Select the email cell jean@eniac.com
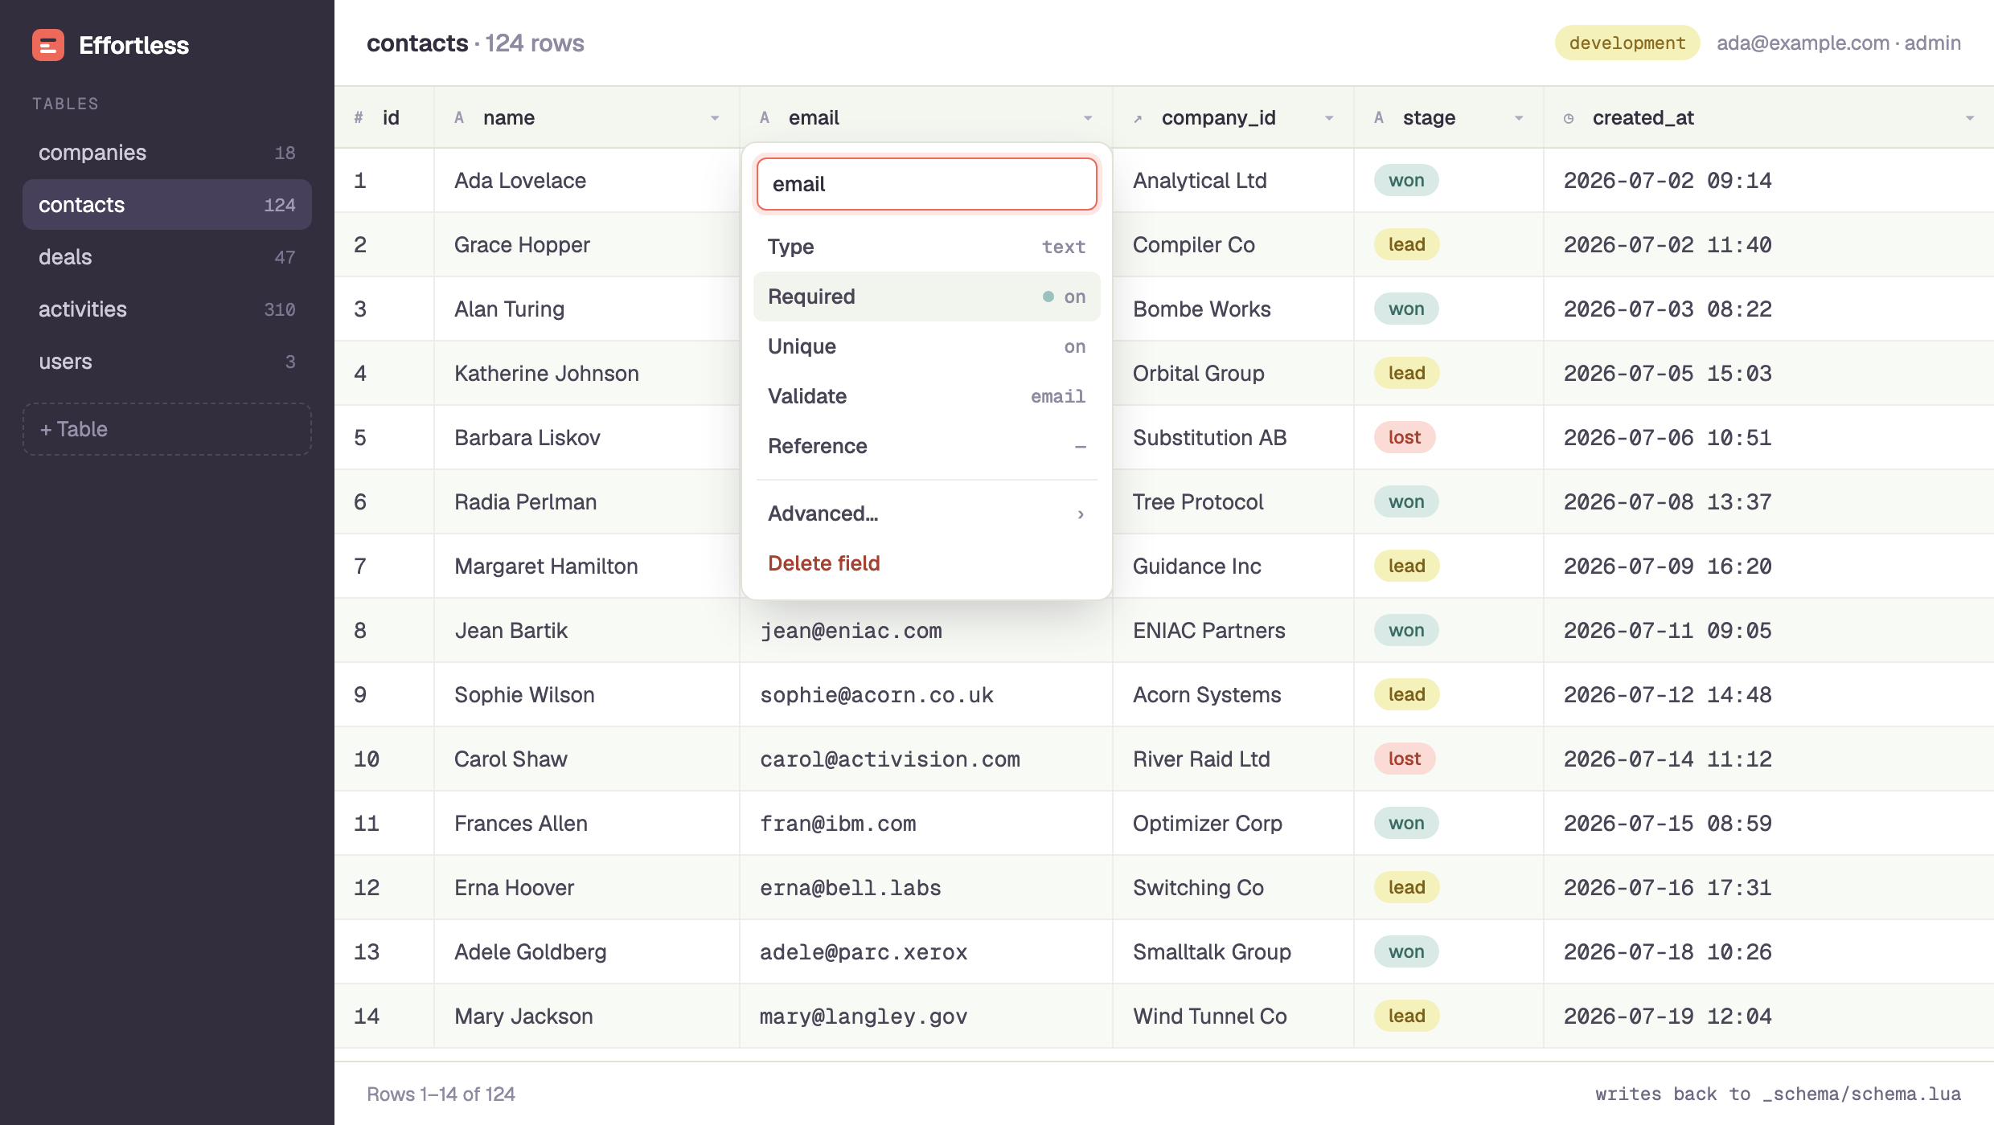This screenshot has height=1125, width=1994. [926, 631]
